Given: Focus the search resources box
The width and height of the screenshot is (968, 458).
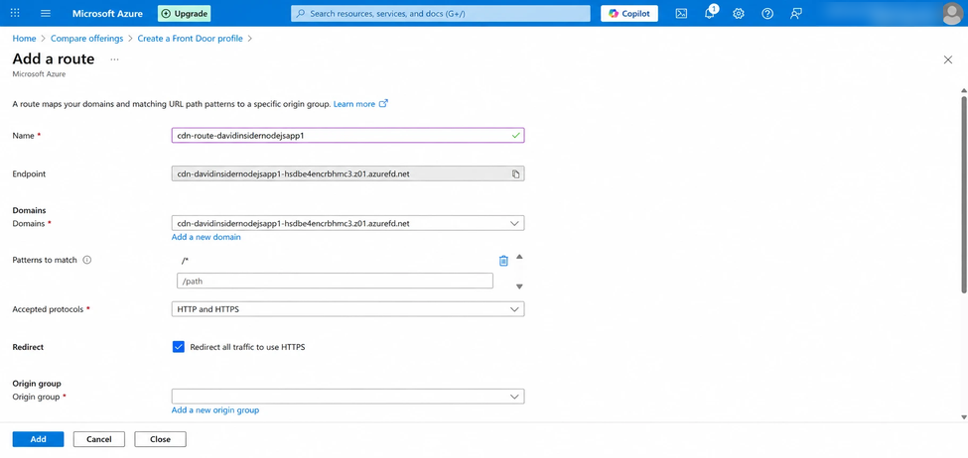Looking at the screenshot, I should 441,13.
